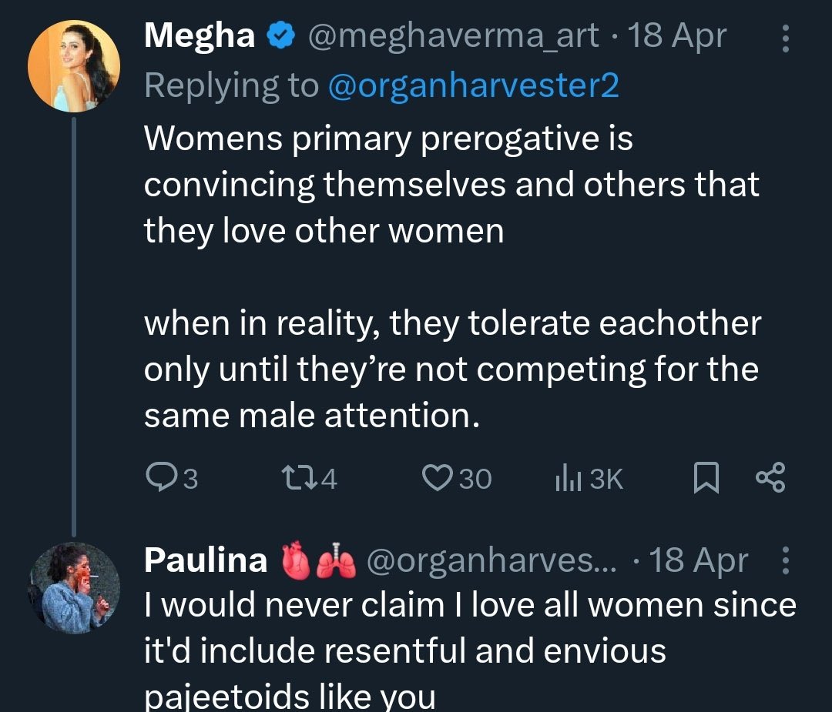Open Paulina's reply text
This screenshot has width=832, height=712.
pyautogui.click(x=470, y=650)
